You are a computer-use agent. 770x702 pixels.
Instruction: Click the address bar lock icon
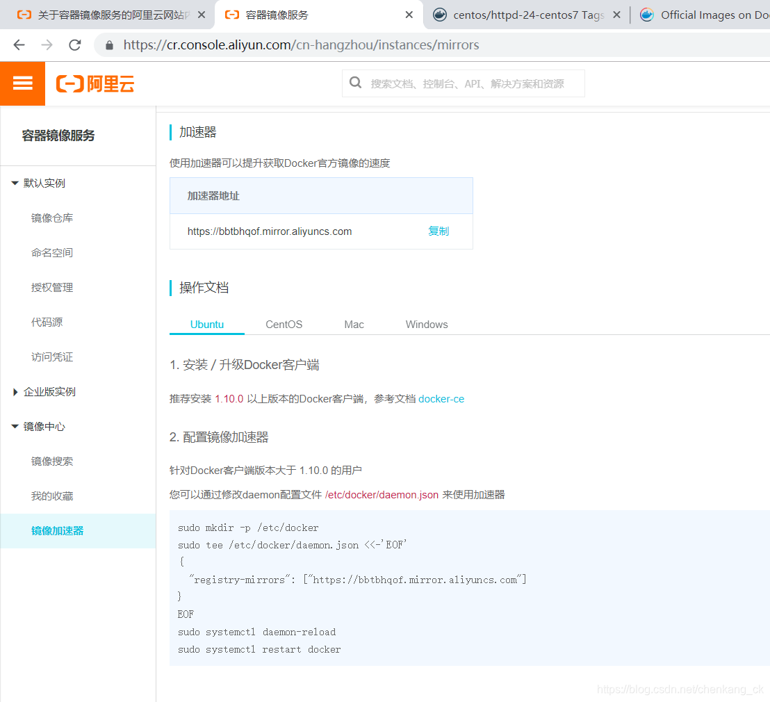tap(110, 45)
